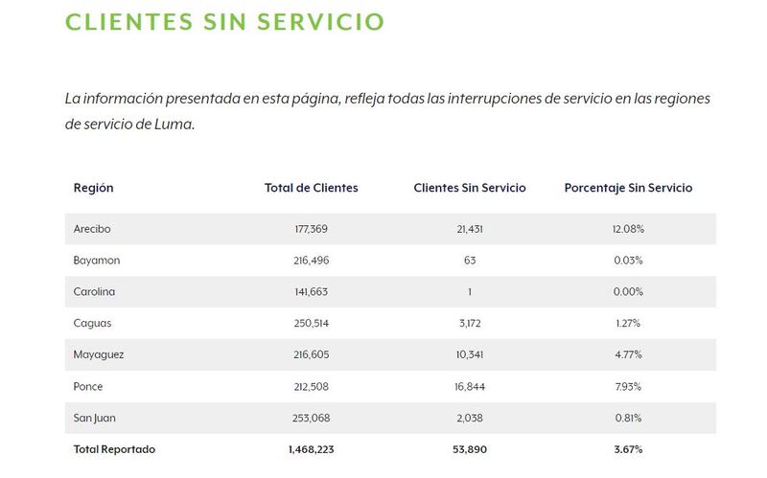Select the 16,844 value in Ponce row

[x=470, y=387]
